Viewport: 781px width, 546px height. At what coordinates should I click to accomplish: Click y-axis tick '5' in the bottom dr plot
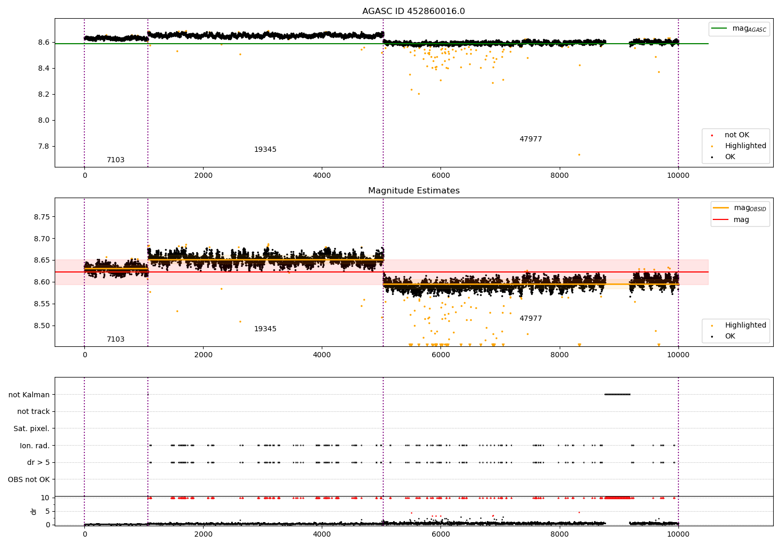tap(47, 512)
